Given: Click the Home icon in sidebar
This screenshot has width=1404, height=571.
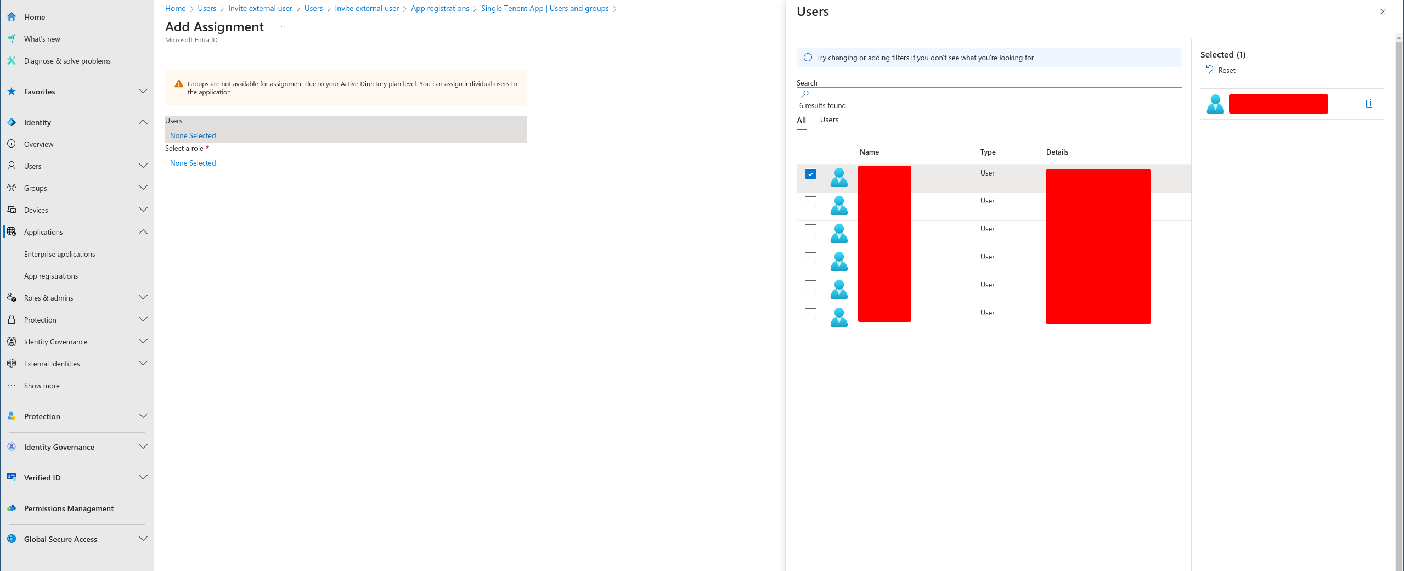Looking at the screenshot, I should (x=12, y=17).
